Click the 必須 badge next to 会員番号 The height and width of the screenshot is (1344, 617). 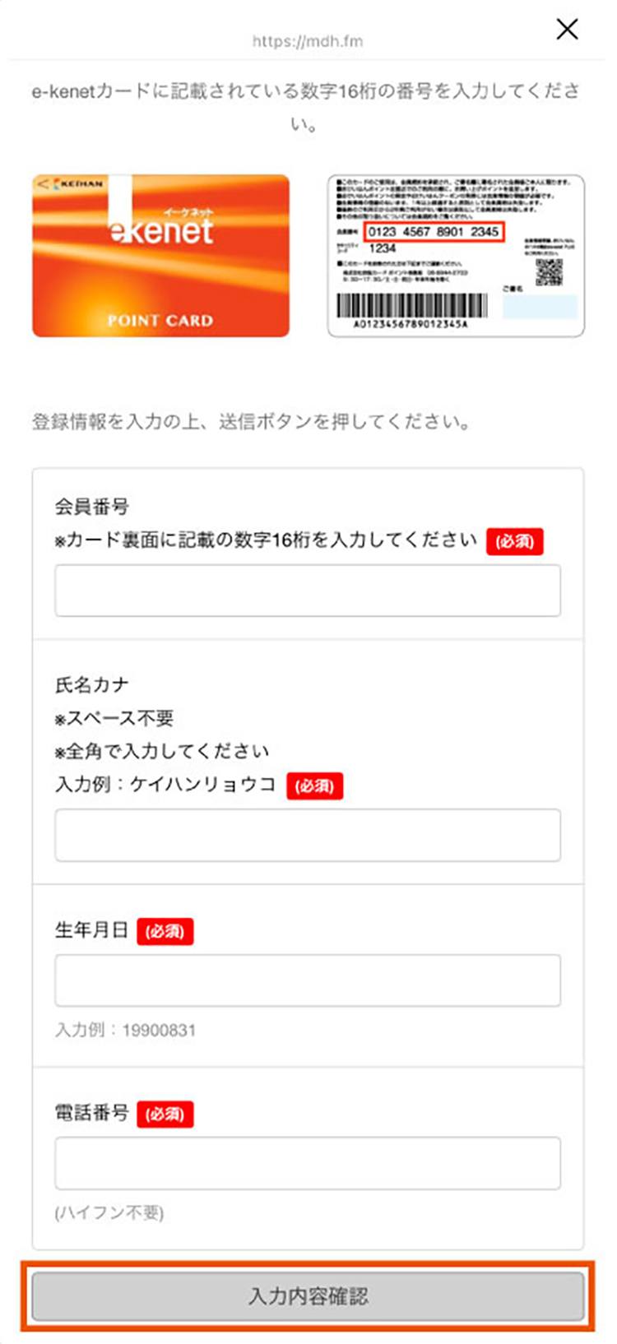click(x=517, y=541)
